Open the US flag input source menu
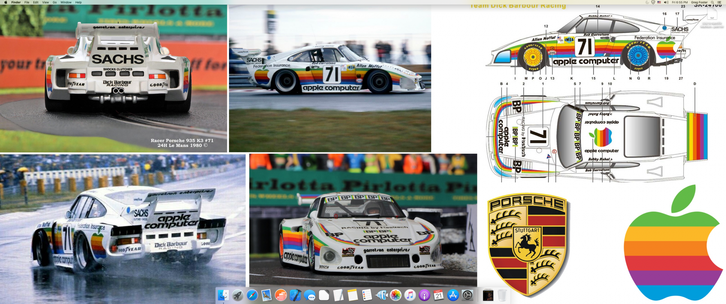Image resolution: width=726 pixels, height=304 pixels. click(x=659, y=2)
